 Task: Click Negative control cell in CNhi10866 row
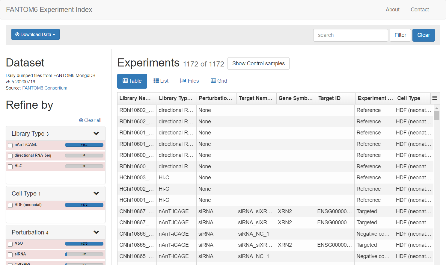click(x=374, y=234)
